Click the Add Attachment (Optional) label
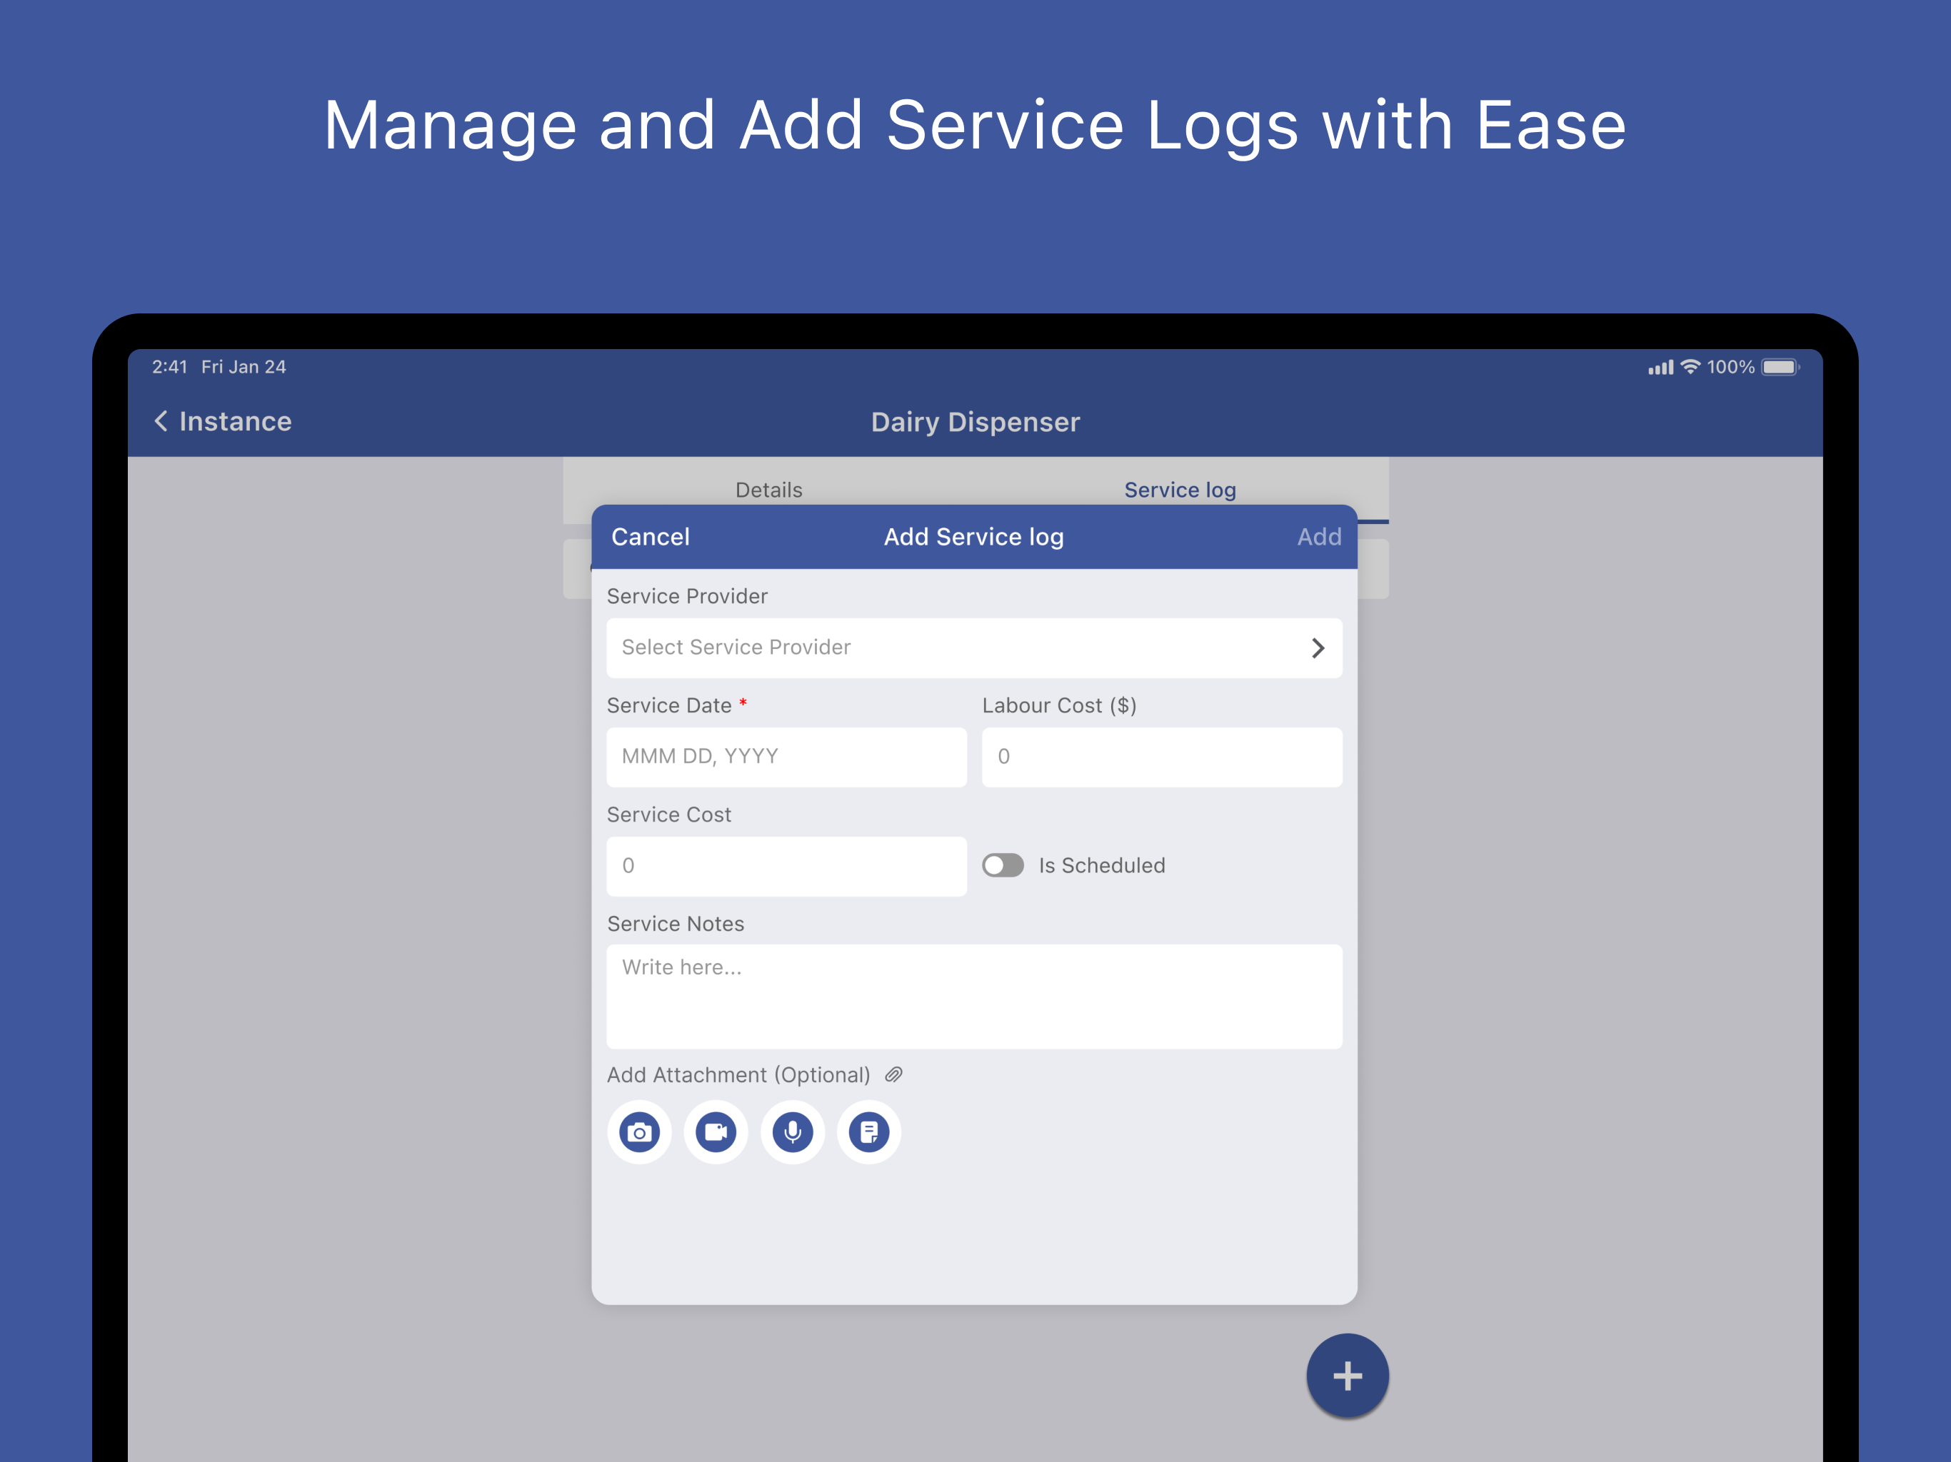 pos(738,1074)
